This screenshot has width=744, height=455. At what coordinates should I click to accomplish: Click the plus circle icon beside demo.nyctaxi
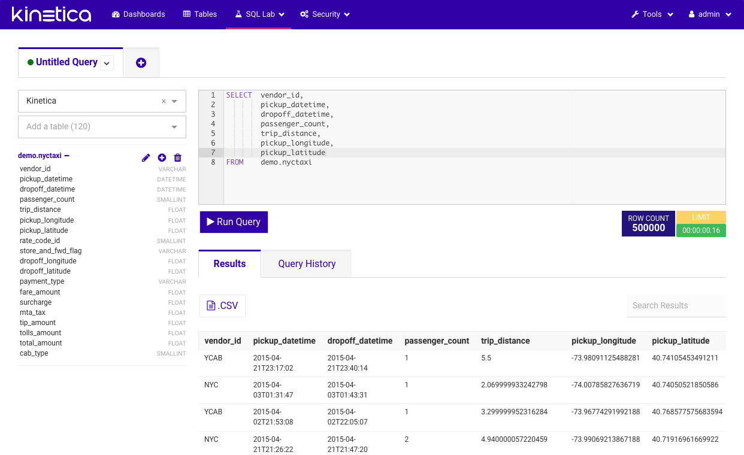click(162, 157)
